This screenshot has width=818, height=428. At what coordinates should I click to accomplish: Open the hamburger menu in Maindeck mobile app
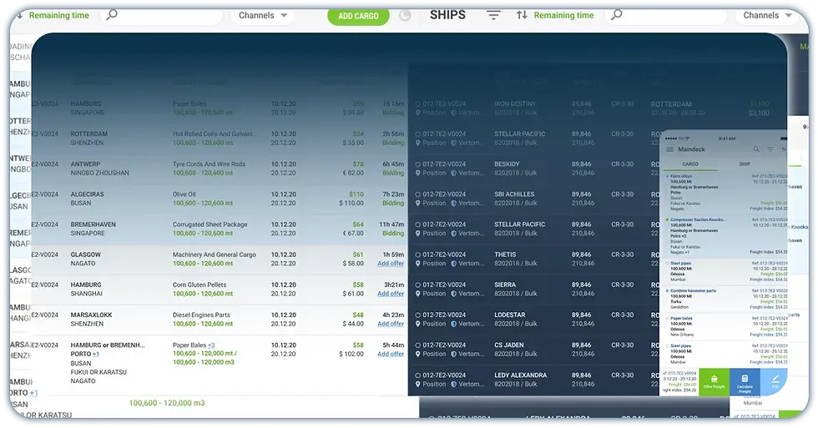click(669, 149)
